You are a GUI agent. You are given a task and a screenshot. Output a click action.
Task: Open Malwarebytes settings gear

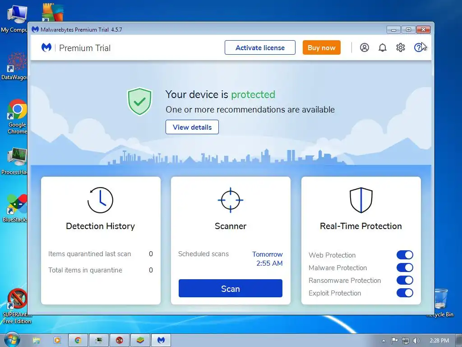[401, 47]
